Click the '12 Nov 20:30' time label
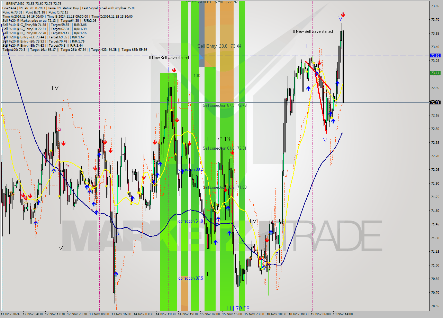The height and width of the screenshot is (318, 443). point(77,314)
